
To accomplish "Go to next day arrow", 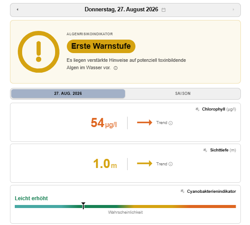I will [233, 10].
